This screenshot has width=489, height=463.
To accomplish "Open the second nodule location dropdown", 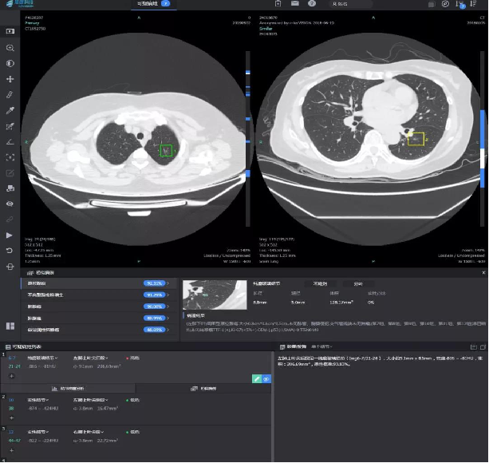I will [92, 400].
